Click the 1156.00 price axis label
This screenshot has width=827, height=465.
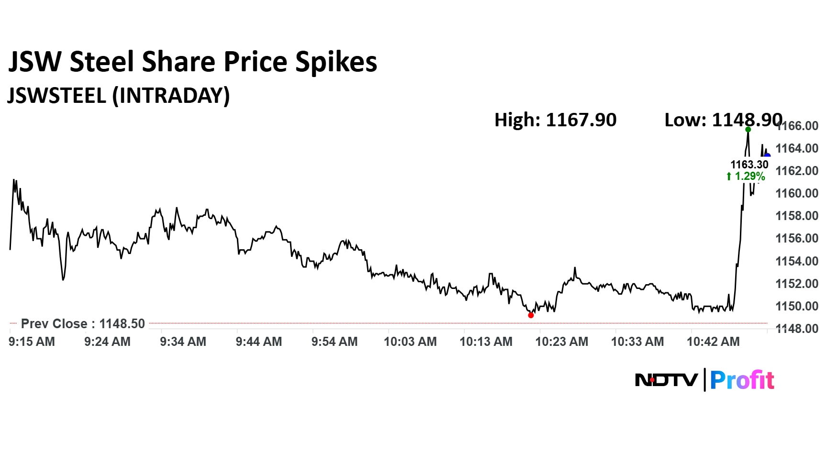point(797,238)
